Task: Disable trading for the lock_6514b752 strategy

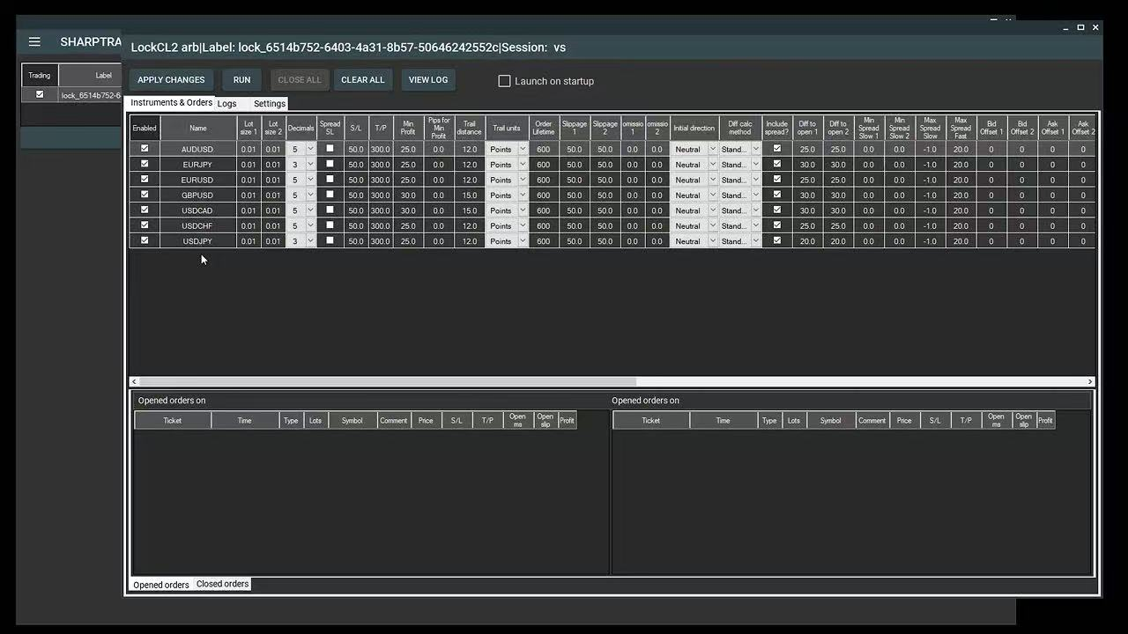Action: 40,94
